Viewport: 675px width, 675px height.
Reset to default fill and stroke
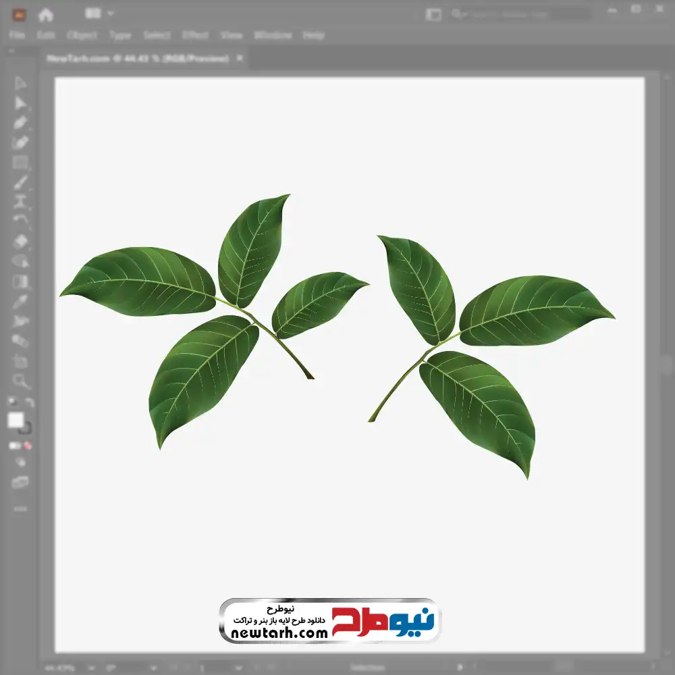(x=13, y=402)
